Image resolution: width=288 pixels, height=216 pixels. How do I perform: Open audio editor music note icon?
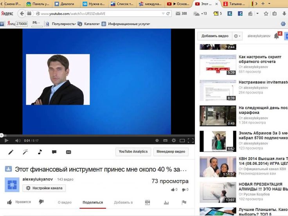(x=40, y=152)
